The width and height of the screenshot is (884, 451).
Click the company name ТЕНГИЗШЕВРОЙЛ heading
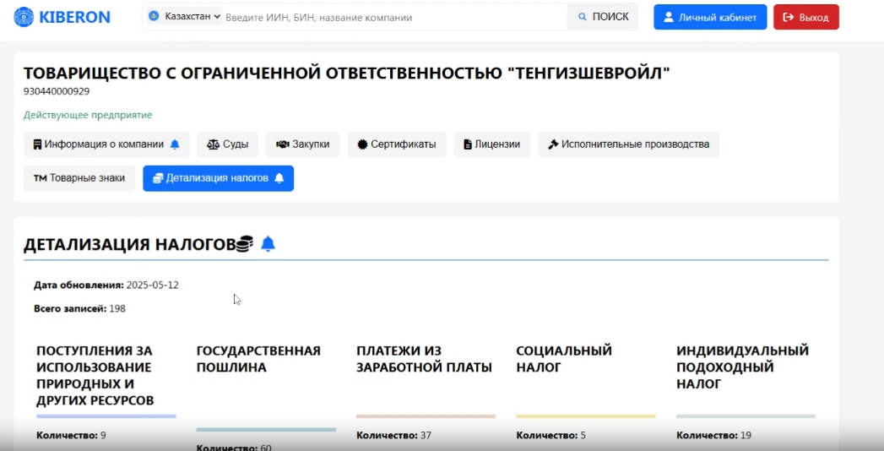point(347,73)
